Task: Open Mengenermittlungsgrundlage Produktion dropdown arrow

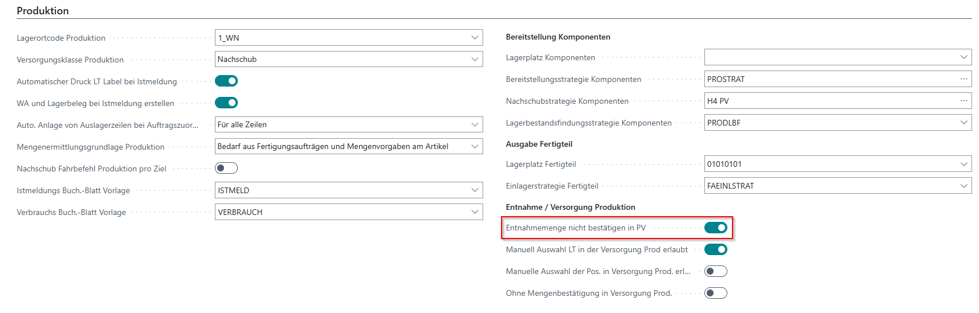Action: click(475, 146)
